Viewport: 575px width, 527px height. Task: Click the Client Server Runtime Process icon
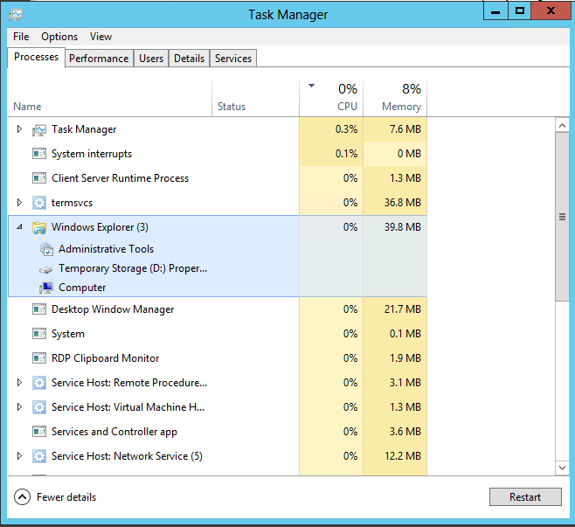(x=38, y=178)
